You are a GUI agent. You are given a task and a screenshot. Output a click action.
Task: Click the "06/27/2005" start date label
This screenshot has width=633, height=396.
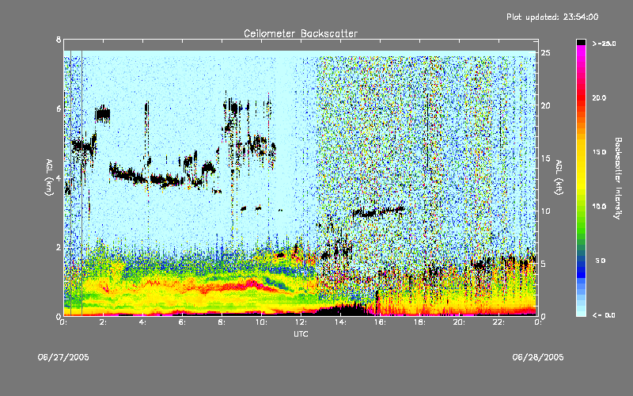pos(63,357)
